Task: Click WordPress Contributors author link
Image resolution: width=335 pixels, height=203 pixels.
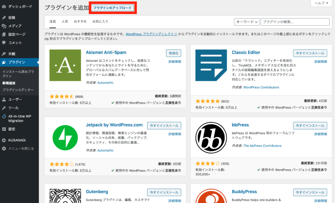Action: (261, 87)
